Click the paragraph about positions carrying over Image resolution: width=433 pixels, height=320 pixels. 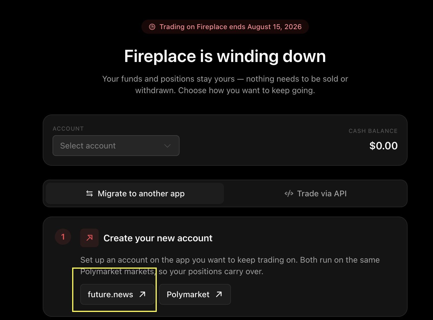click(x=230, y=266)
